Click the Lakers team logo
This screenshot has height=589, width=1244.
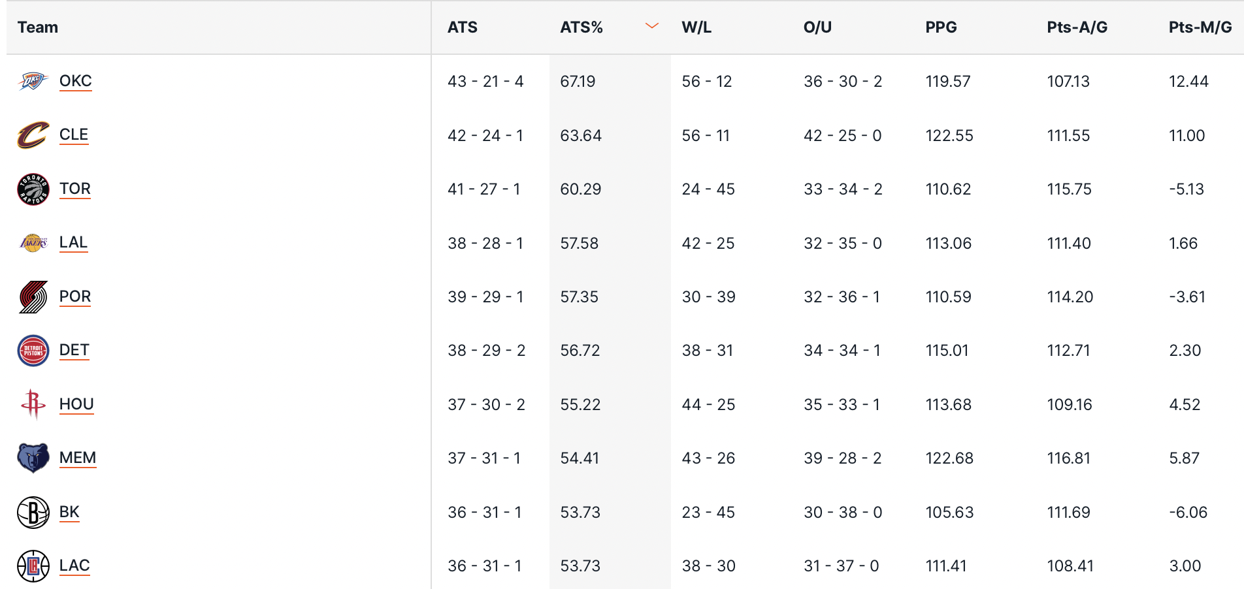33,243
